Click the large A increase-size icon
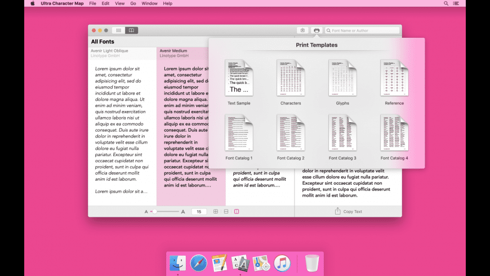 click(183, 212)
